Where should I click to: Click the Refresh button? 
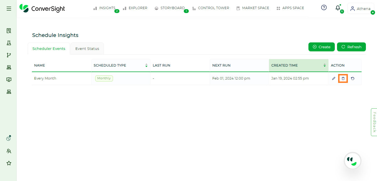tap(351, 47)
